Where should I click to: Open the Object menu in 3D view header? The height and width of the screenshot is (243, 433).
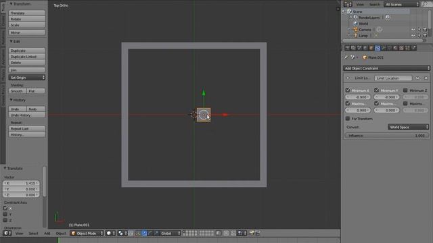coord(61,234)
